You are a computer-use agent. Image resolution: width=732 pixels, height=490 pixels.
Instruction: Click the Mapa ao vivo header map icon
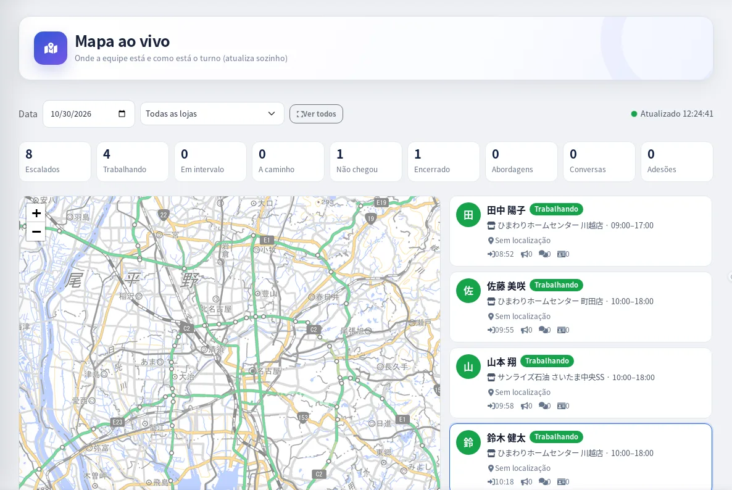coord(51,48)
